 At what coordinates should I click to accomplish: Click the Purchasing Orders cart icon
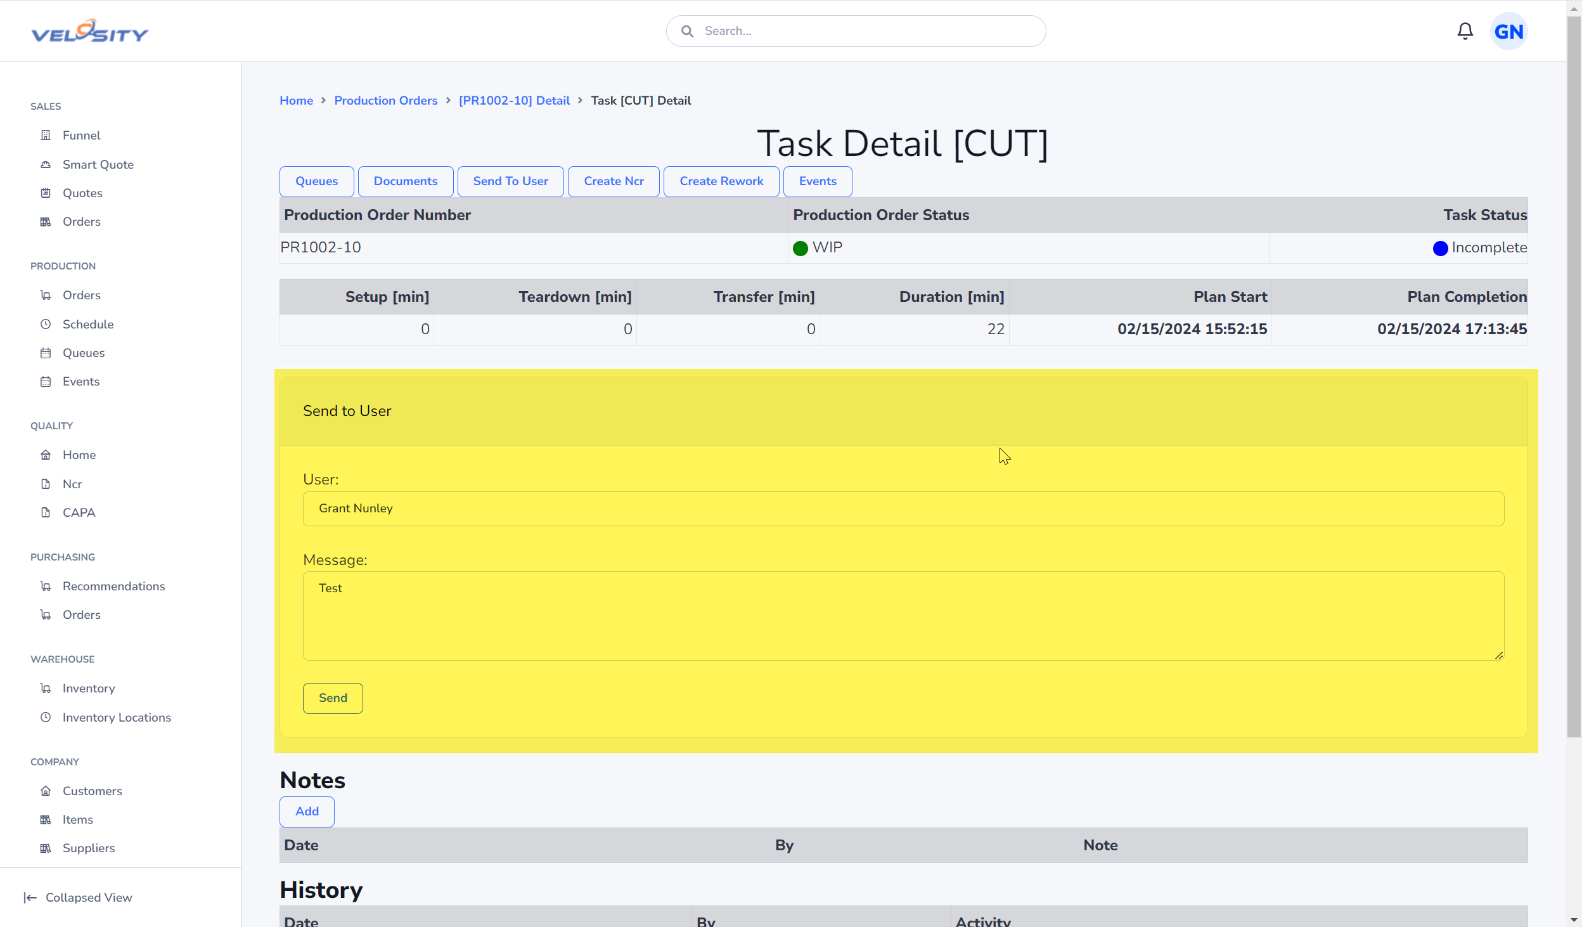coord(46,614)
